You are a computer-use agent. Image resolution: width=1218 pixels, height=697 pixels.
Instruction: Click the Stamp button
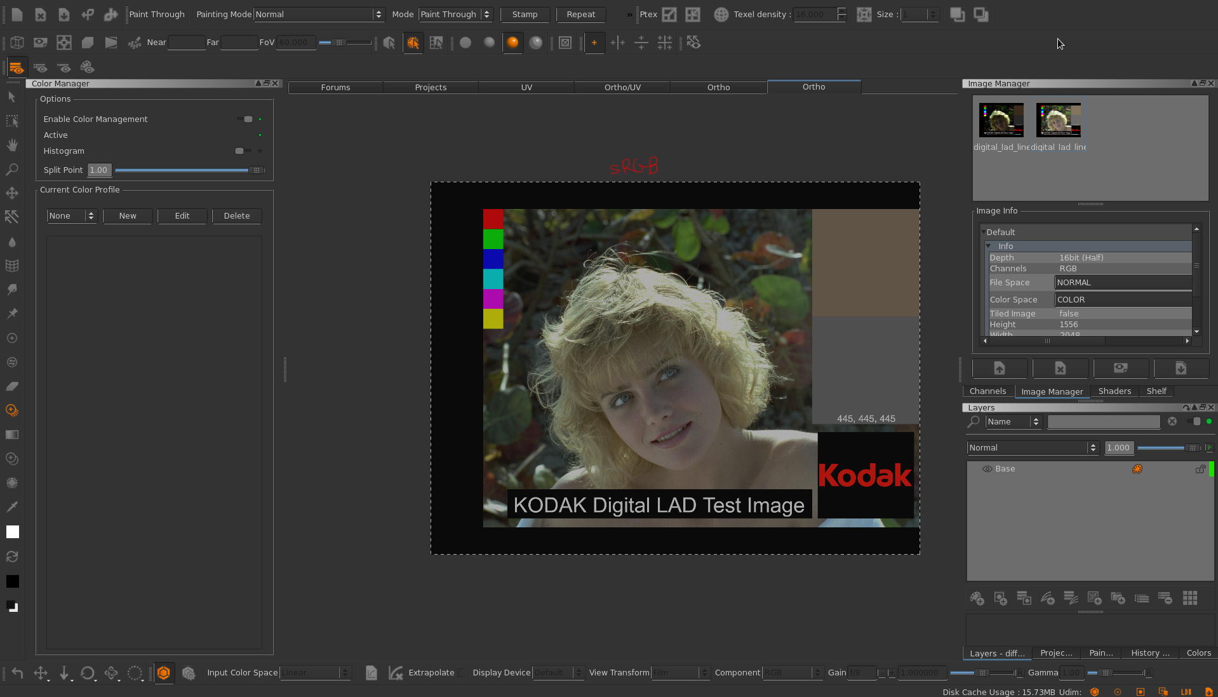(x=525, y=14)
